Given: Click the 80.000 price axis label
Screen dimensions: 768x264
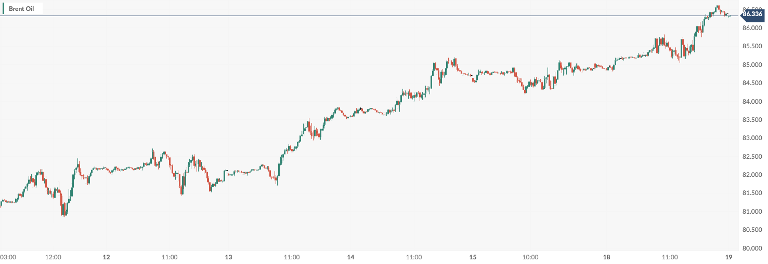Looking at the screenshot, I should (752, 248).
